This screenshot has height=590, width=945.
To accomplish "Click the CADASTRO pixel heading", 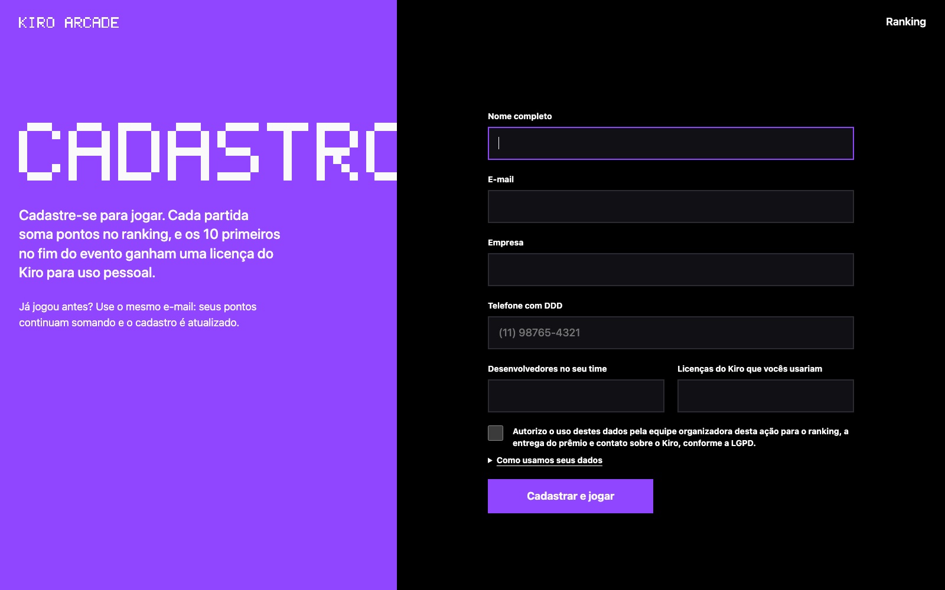I will click(208, 152).
